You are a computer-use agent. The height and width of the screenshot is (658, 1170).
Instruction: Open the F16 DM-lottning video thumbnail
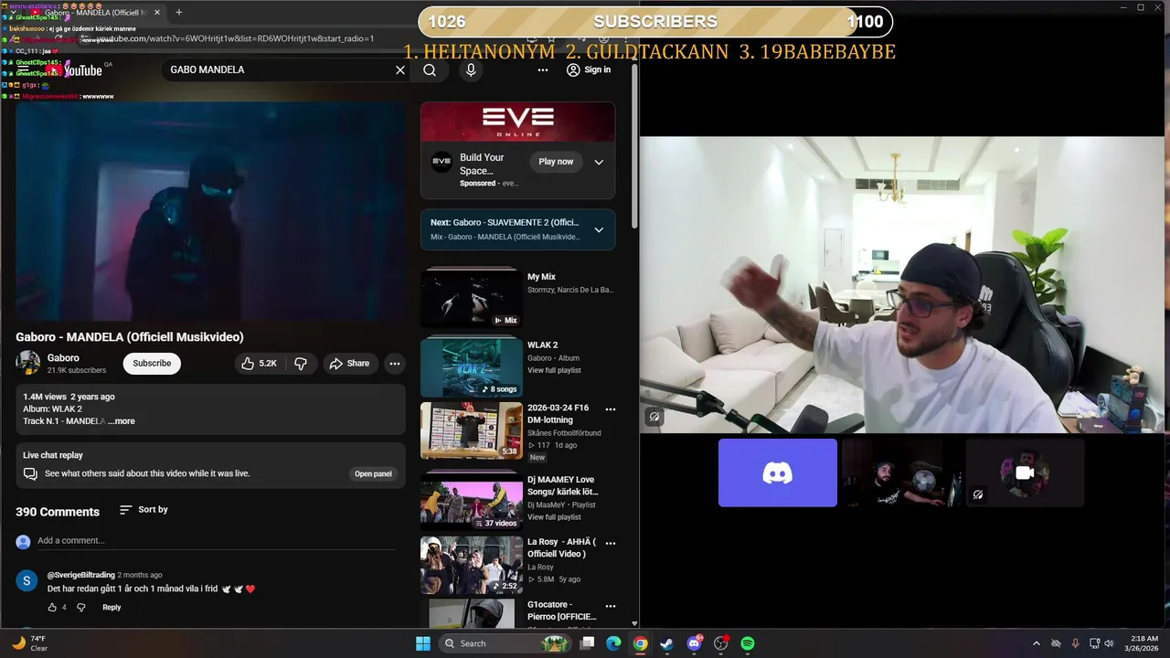472,430
